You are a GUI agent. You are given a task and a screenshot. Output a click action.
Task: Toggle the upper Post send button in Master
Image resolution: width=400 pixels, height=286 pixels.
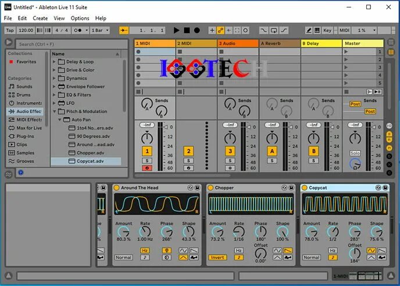(355, 104)
